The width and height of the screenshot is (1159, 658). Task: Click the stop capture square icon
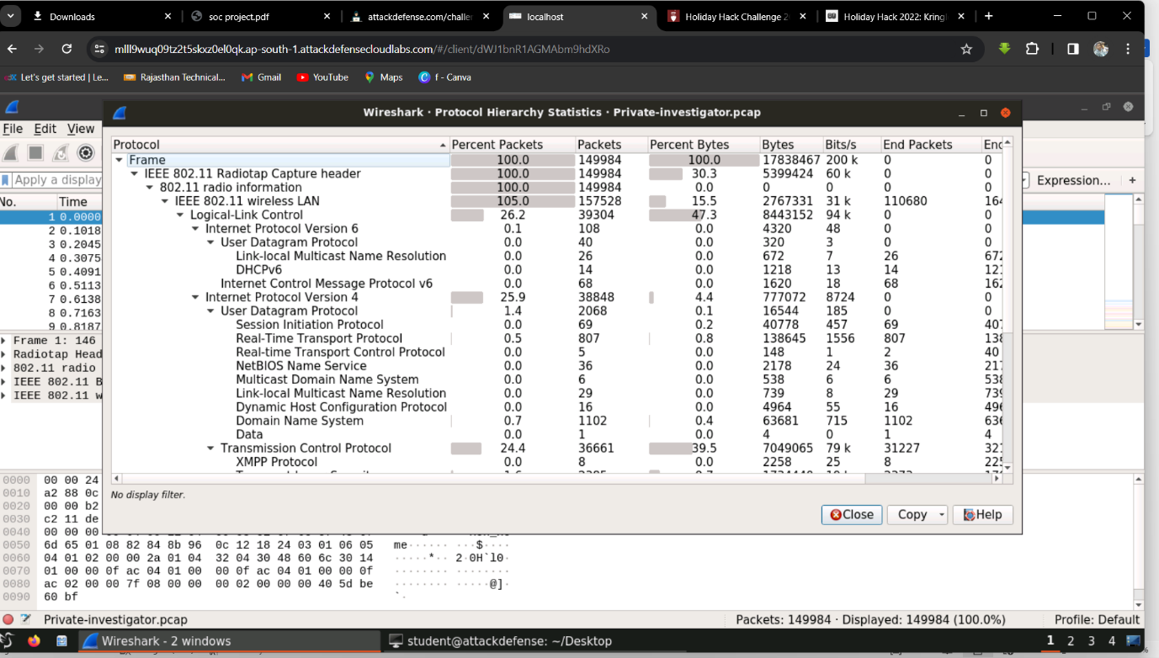coord(35,152)
